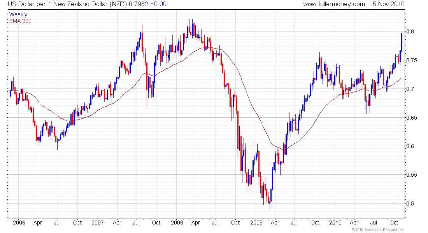Click the chart title 'US Dollar per 1 New Zealand Dollar (NZD)'
The width and height of the screenshot is (428, 233).
pos(67,4)
